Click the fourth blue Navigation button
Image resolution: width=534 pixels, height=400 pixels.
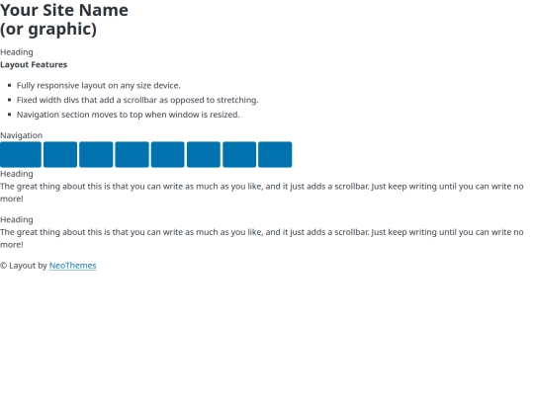pos(132,154)
